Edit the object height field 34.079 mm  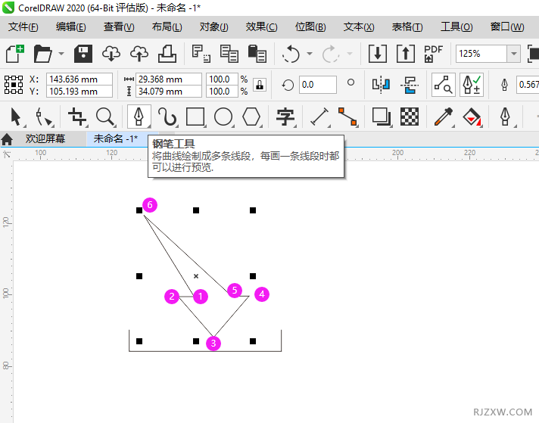tap(168, 92)
